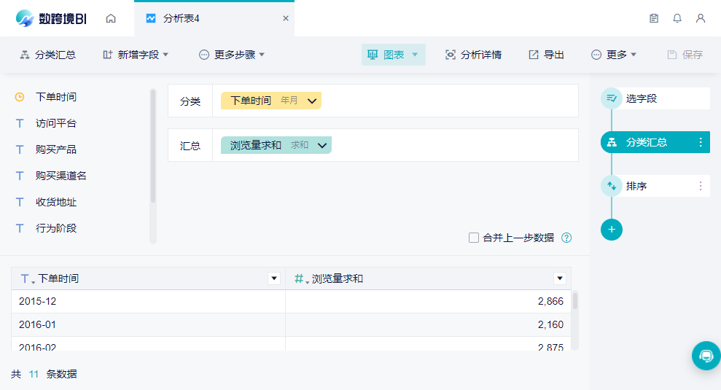This screenshot has height=390, width=721.
Task: Select the 排序 step
Action: click(x=655, y=186)
